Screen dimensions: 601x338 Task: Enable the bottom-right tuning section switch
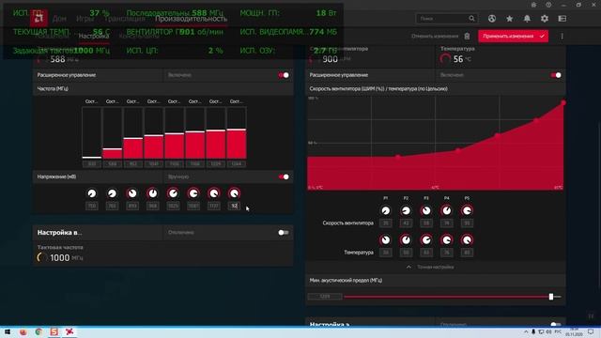(556, 324)
